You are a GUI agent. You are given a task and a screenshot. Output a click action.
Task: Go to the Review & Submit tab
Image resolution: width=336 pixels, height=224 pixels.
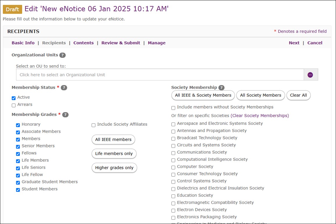[121, 43]
